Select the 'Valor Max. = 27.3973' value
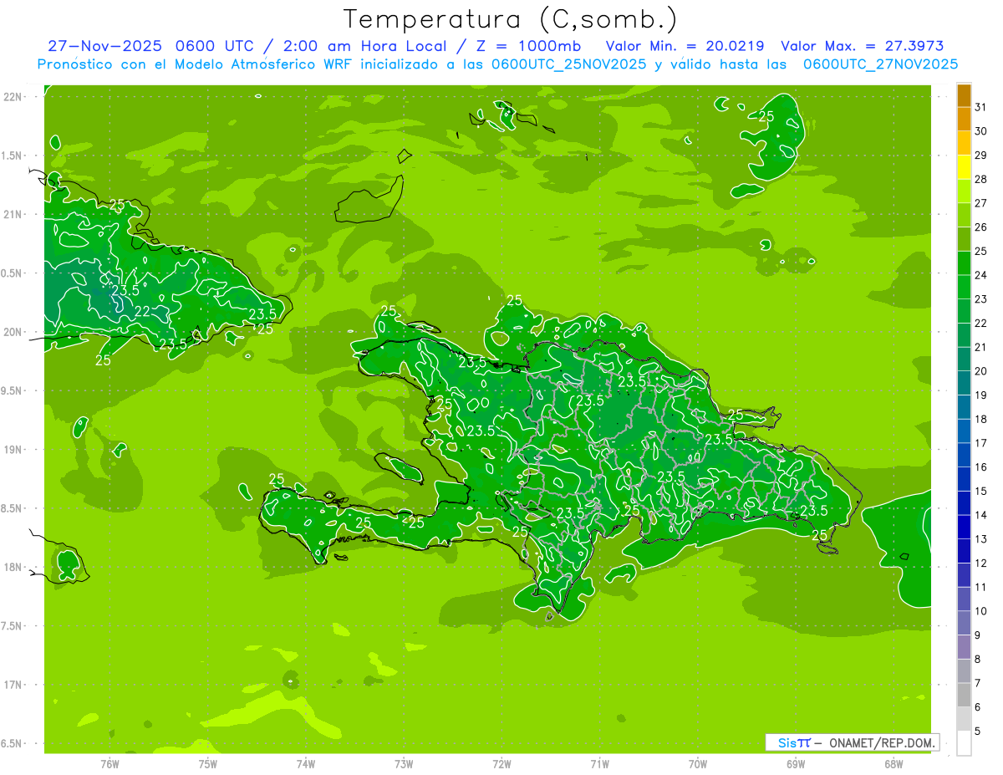This screenshot has height=775, width=1003. point(862,47)
